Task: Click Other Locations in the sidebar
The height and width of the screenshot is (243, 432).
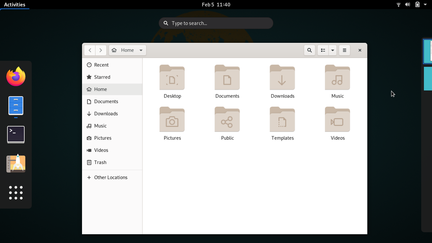Action: click(x=111, y=177)
